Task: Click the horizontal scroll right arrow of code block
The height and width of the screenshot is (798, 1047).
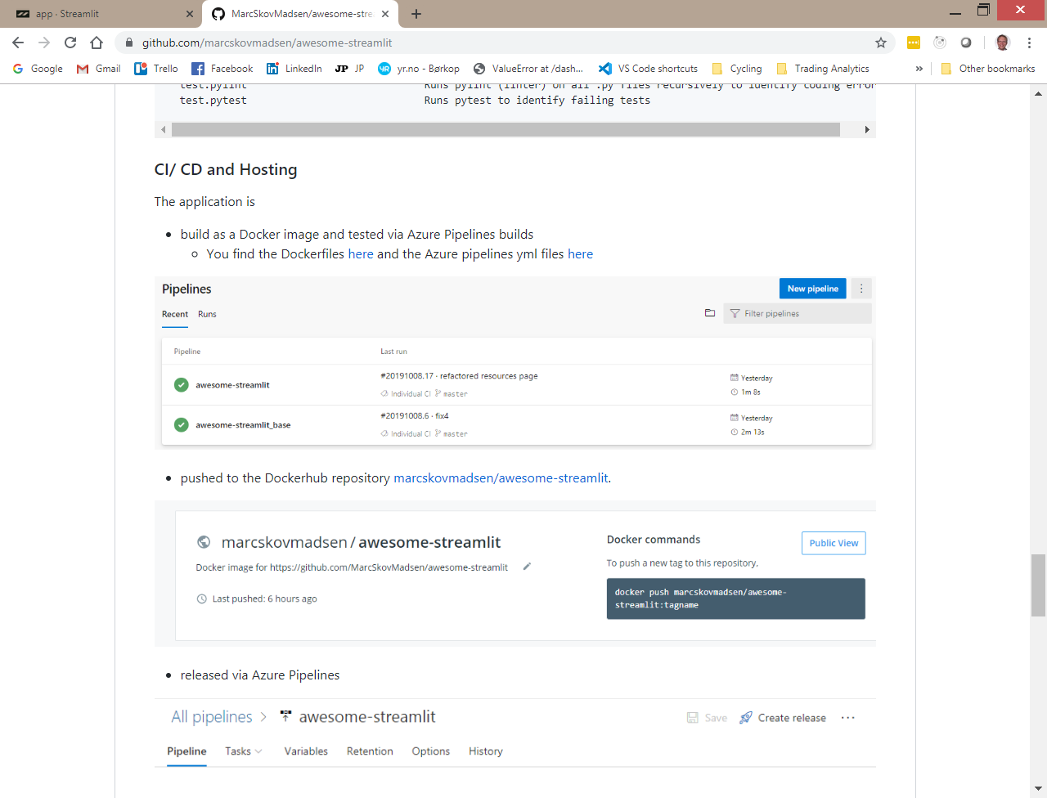Action: [x=867, y=129]
